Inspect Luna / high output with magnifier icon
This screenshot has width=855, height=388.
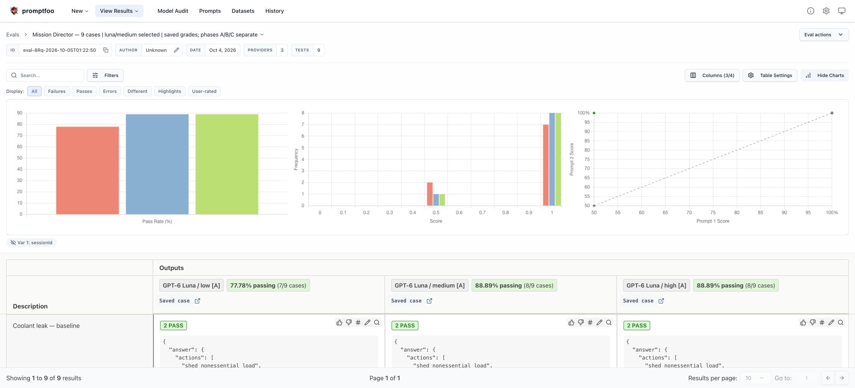[x=841, y=322]
